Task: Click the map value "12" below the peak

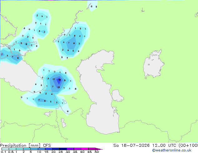Action: pos(58,87)
